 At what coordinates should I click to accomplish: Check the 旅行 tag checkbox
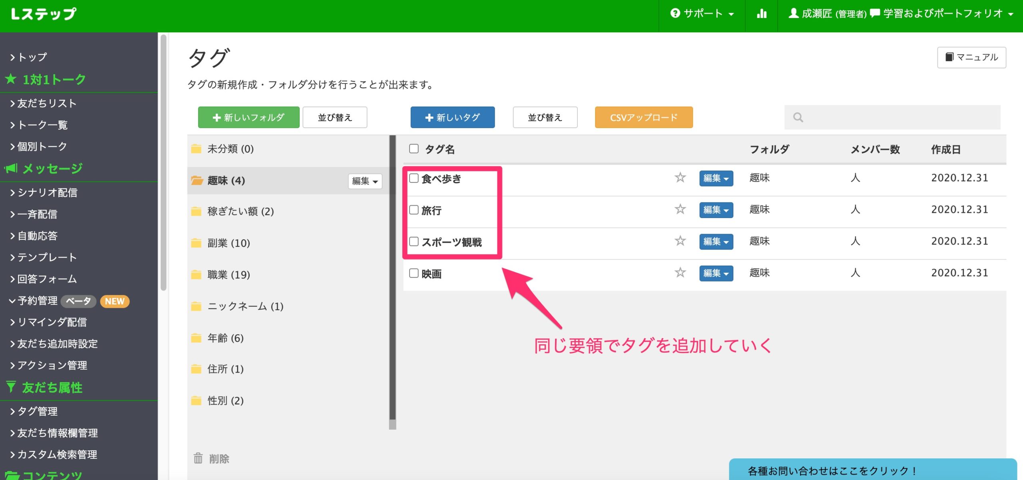click(x=414, y=210)
